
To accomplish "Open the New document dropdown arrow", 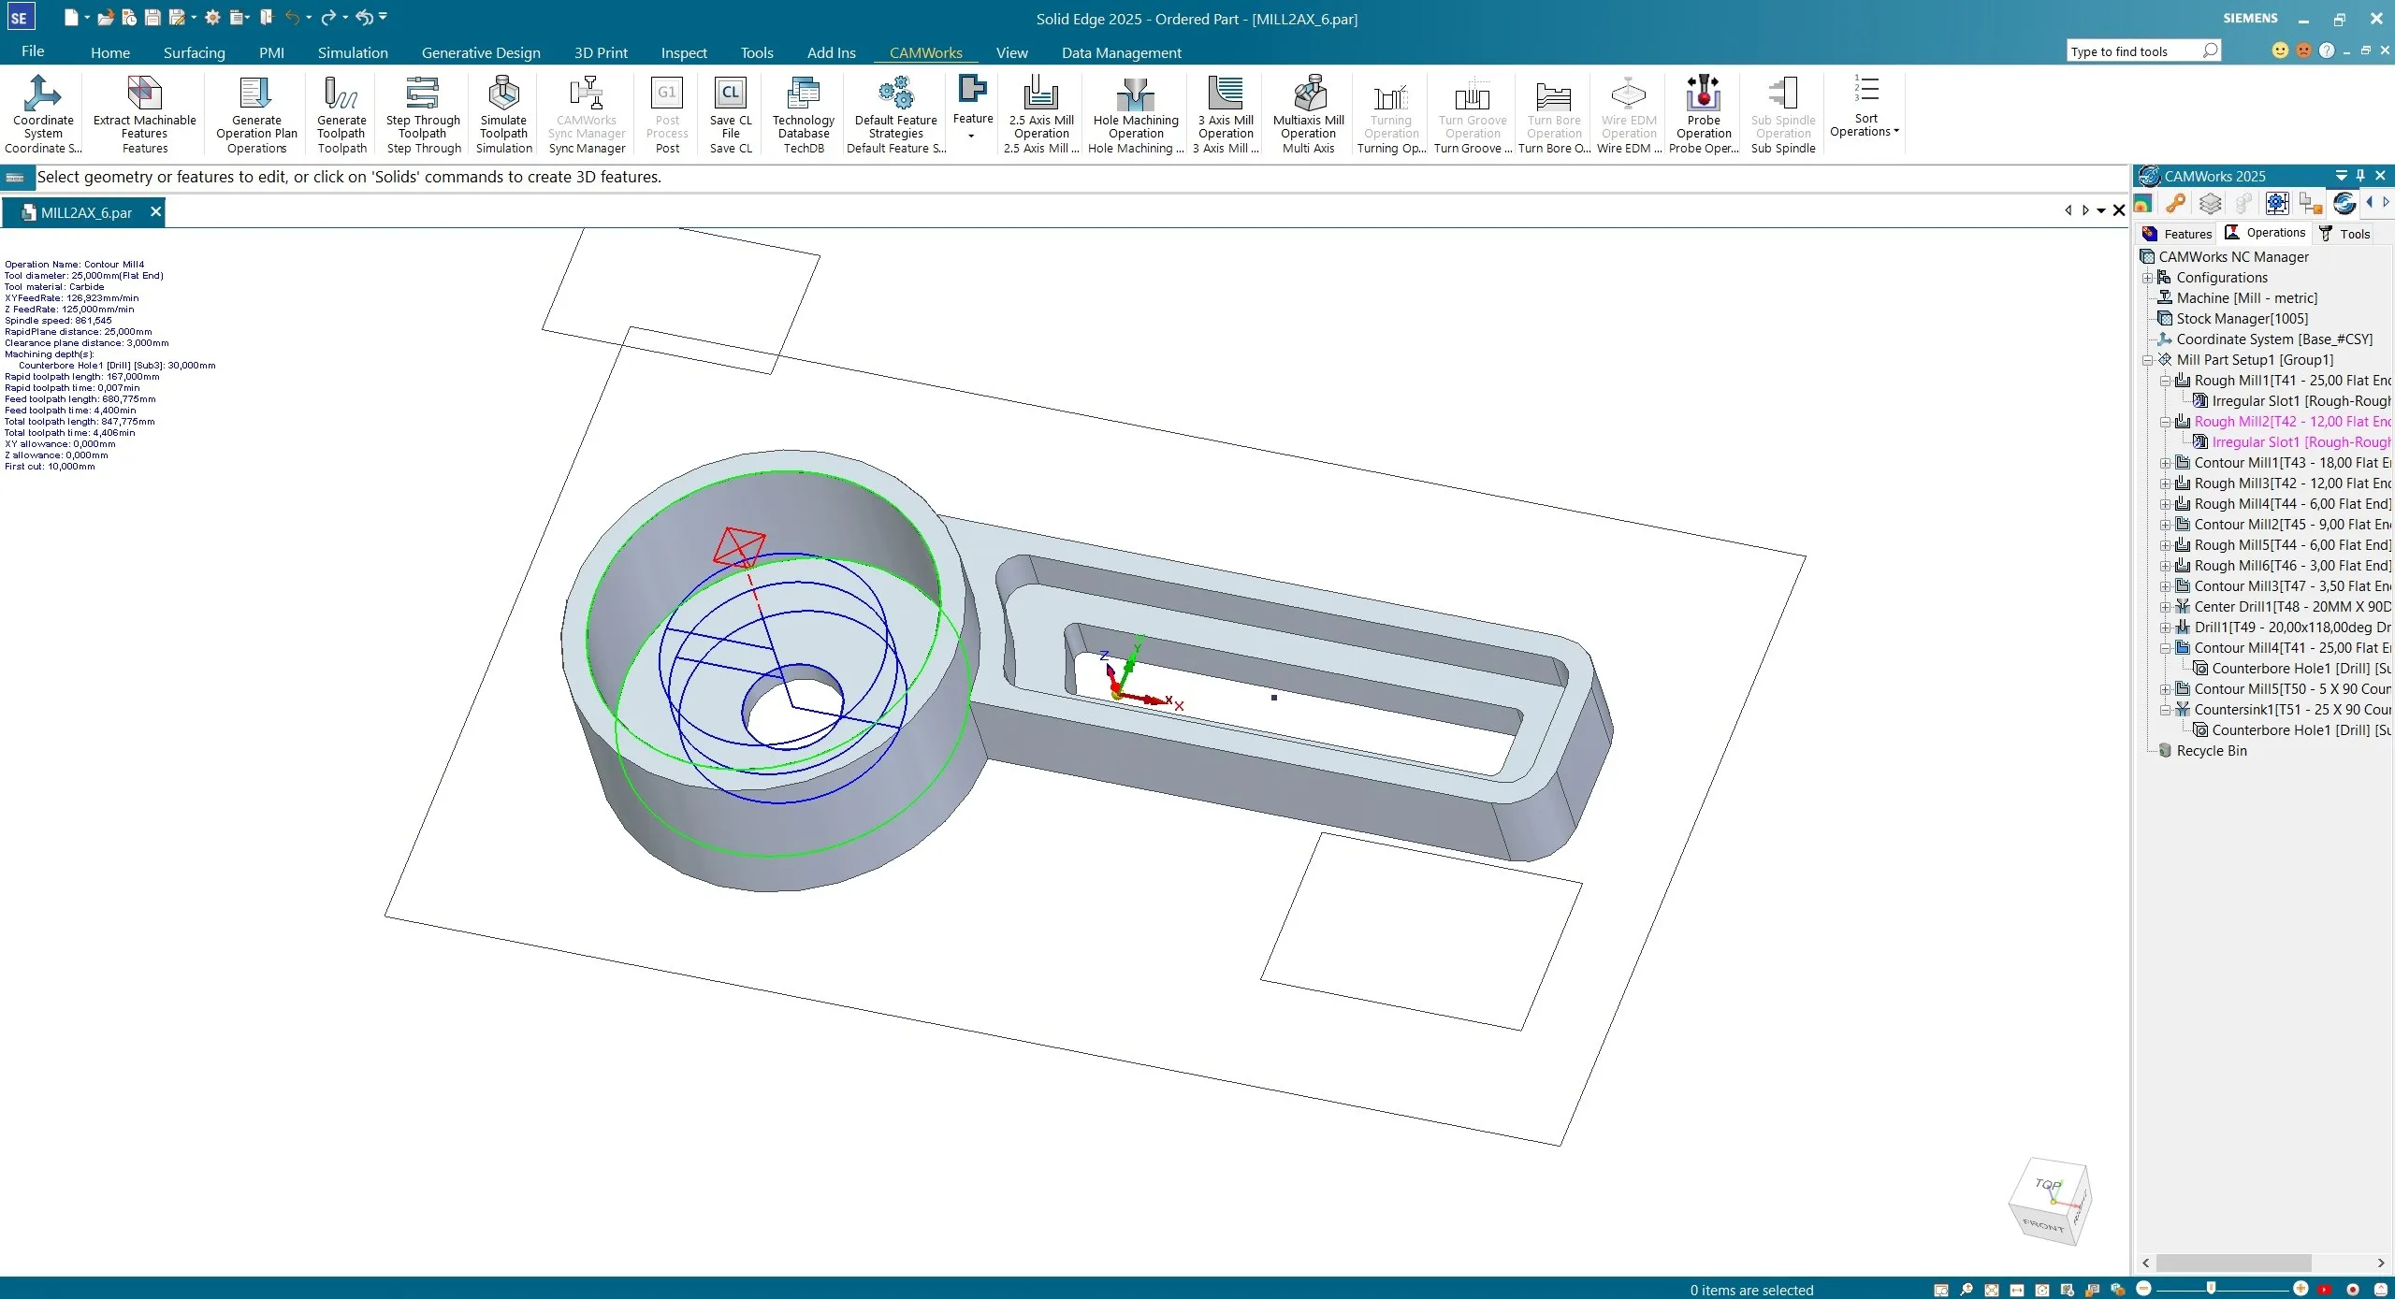I will (x=87, y=18).
